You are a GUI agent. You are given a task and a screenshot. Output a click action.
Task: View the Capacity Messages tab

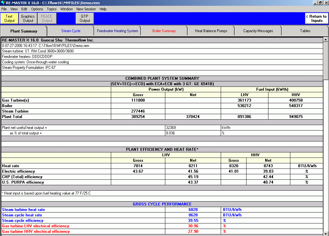(x=258, y=31)
